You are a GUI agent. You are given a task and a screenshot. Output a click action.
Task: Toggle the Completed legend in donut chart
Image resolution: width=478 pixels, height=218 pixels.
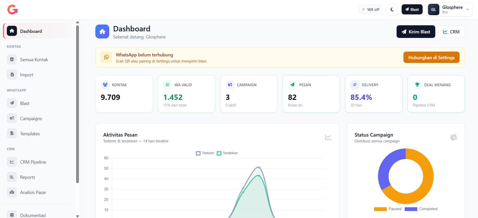point(421,209)
